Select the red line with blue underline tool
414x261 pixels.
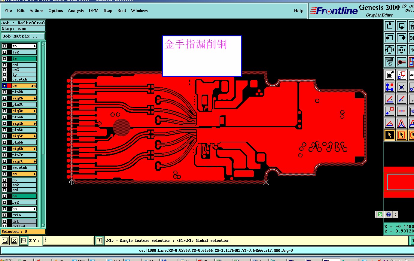tap(390, 99)
